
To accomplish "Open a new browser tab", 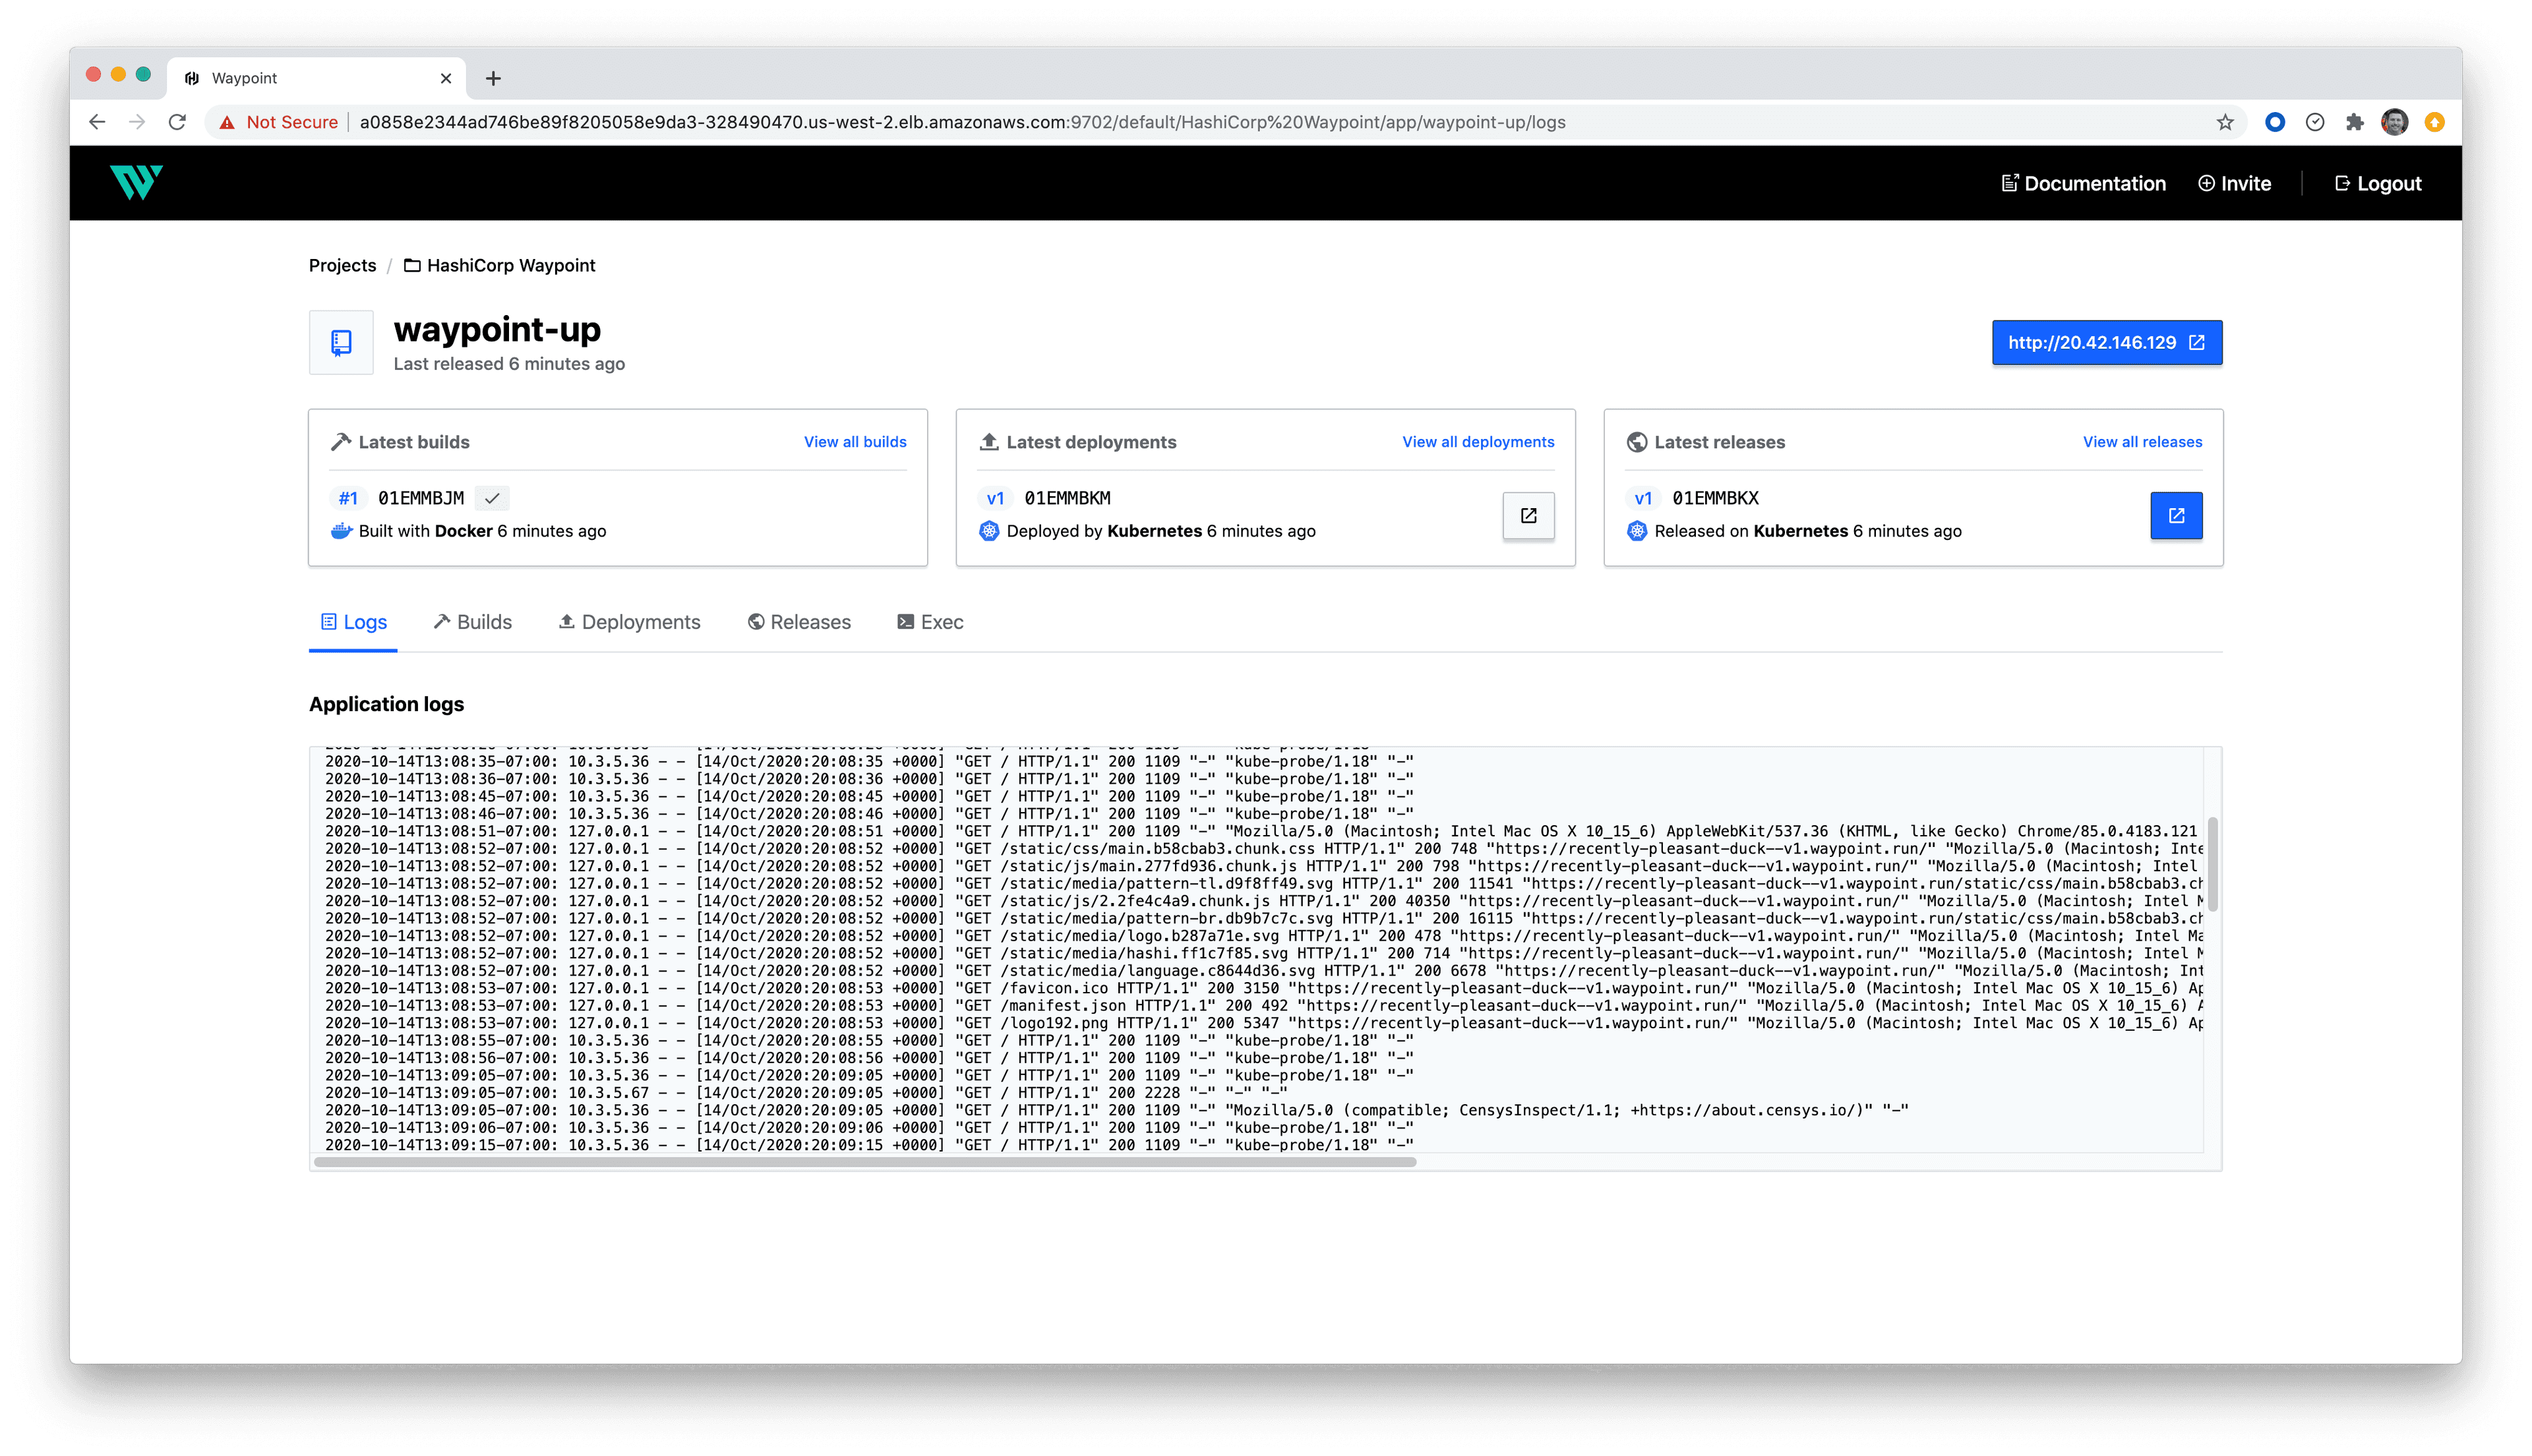I will tap(493, 78).
